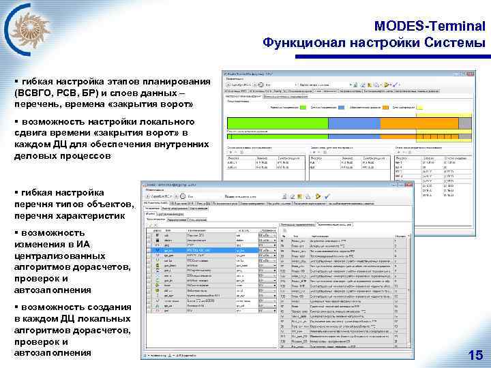Click green segment of the upper timeline bar
The width and height of the screenshot is (491, 368).
(x=278, y=123)
